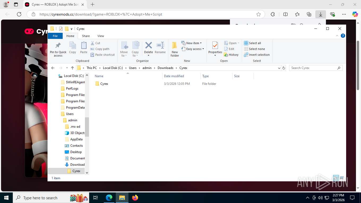The image size is (361, 203).
Task: Go back in File Explorer
Action: (53, 68)
